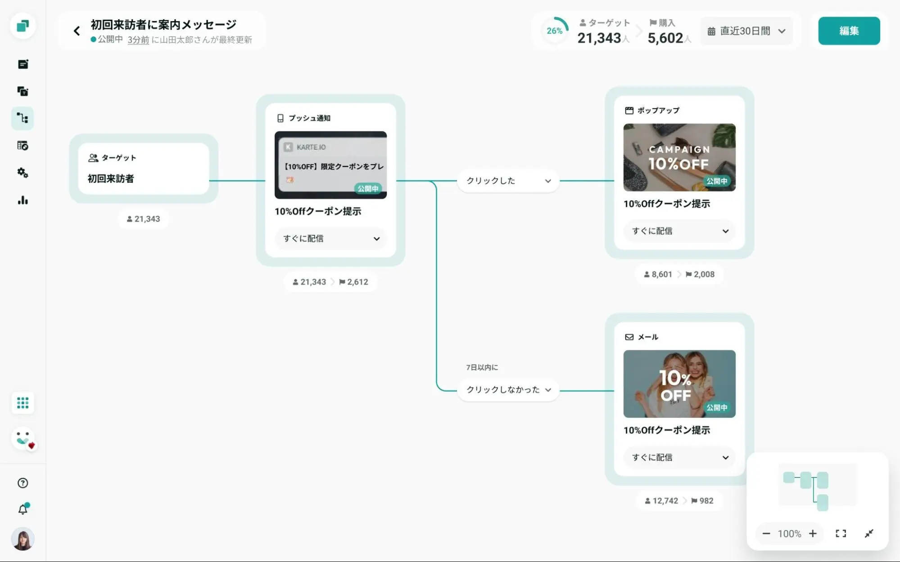Open the settings gears sidebar icon
900x562 pixels.
[23, 173]
